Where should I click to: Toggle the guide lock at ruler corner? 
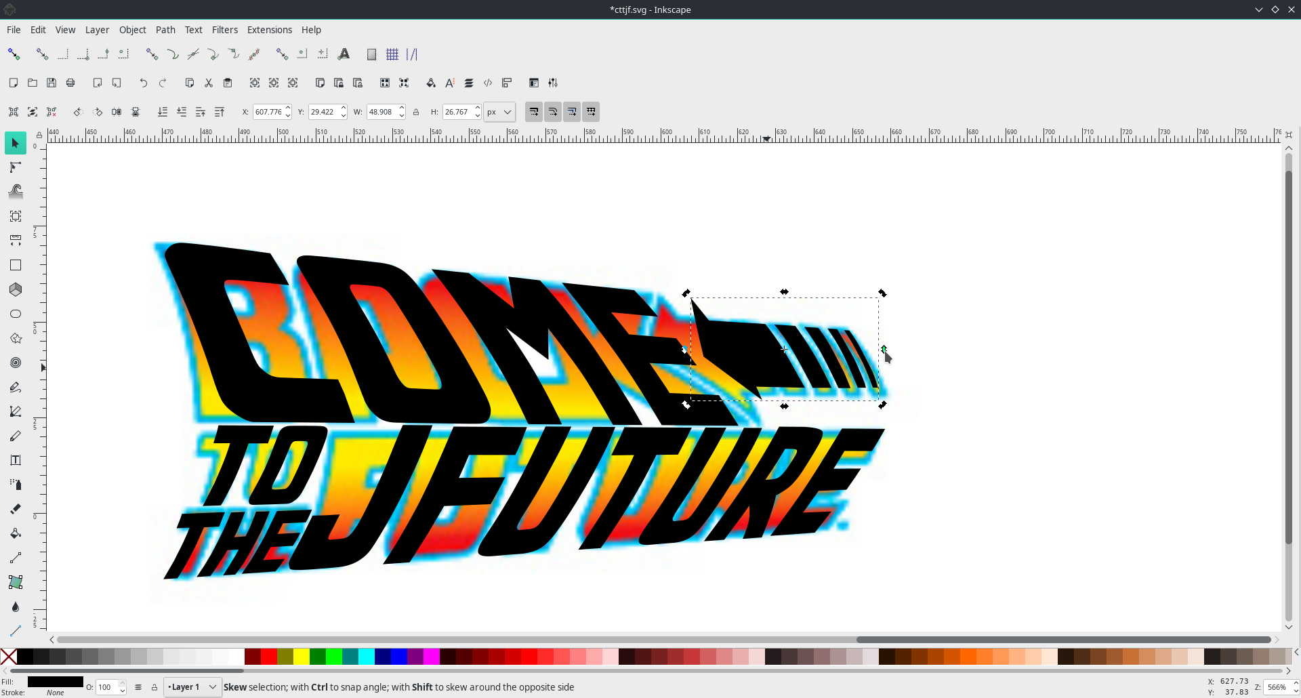[39, 135]
